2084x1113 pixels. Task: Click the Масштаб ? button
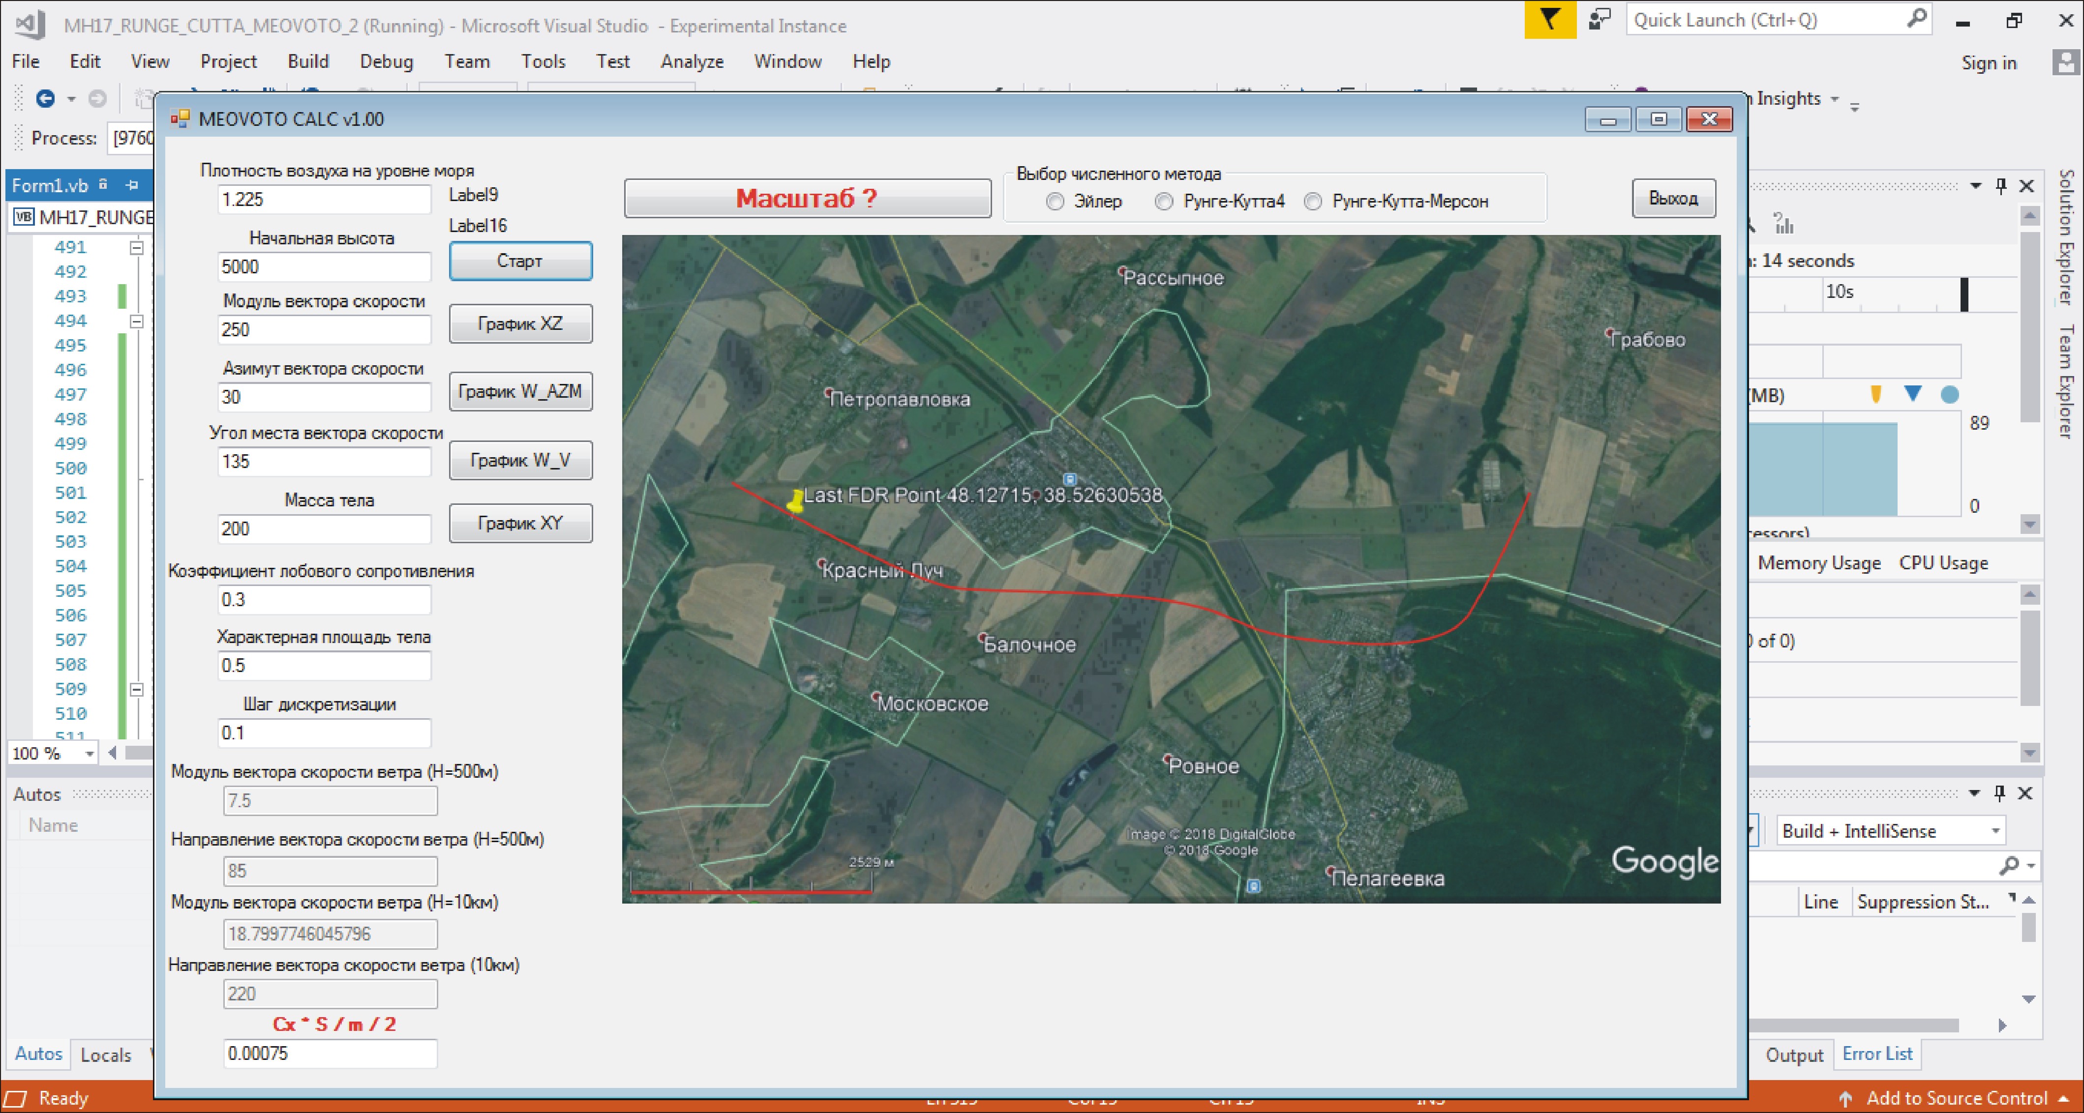[808, 198]
